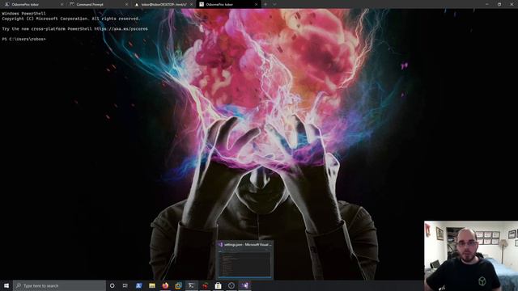Close the inactive OsbornePro tobor tab
The height and width of the screenshot is (291, 518).
[62, 4]
